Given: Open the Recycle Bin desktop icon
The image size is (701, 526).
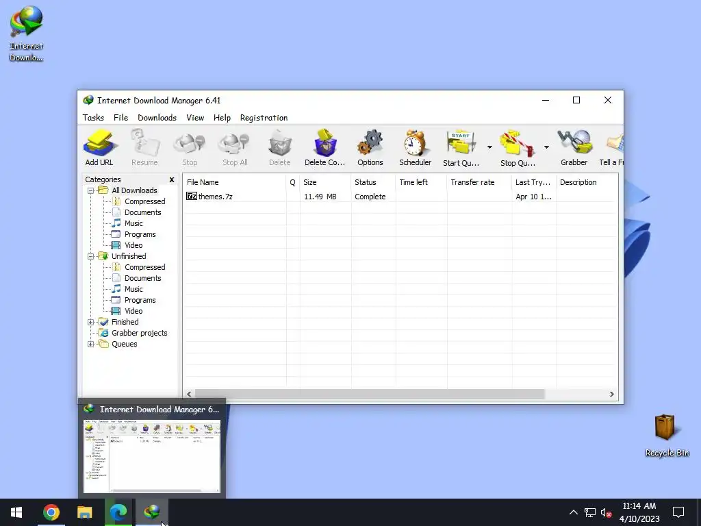Looking at the screenshot, I should [x=667, y=436].
